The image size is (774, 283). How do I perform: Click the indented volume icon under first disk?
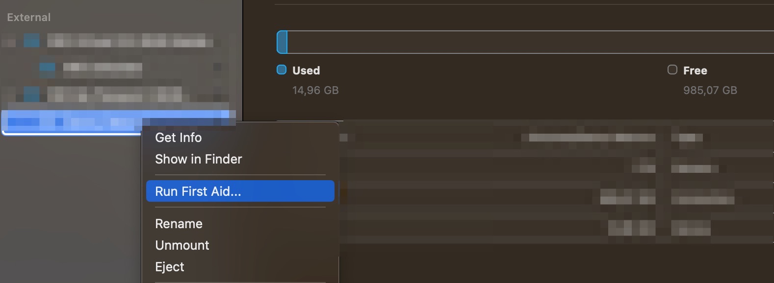pos(47,68)
